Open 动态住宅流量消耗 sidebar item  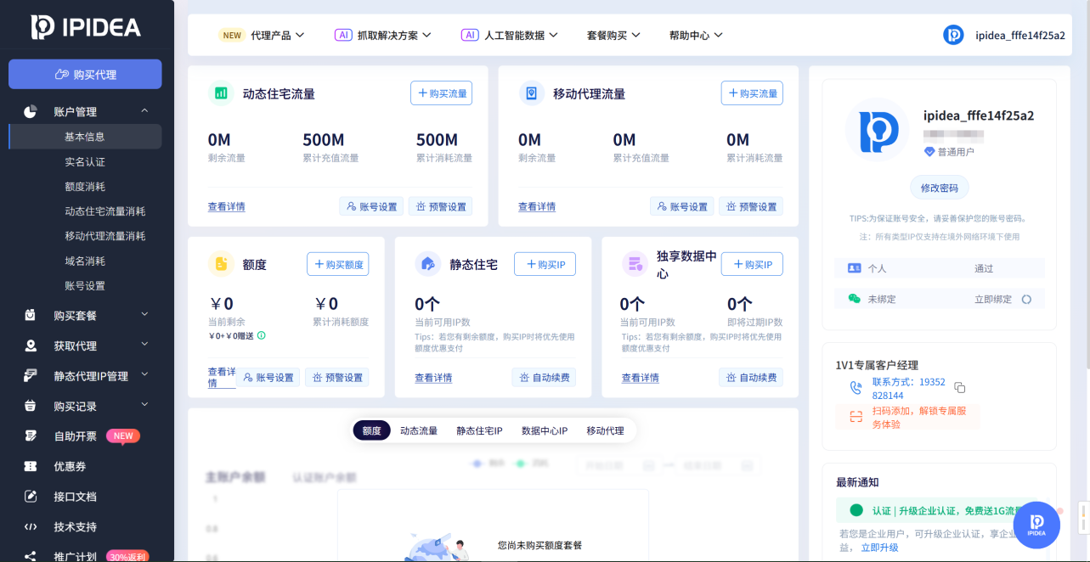(105, 211)
